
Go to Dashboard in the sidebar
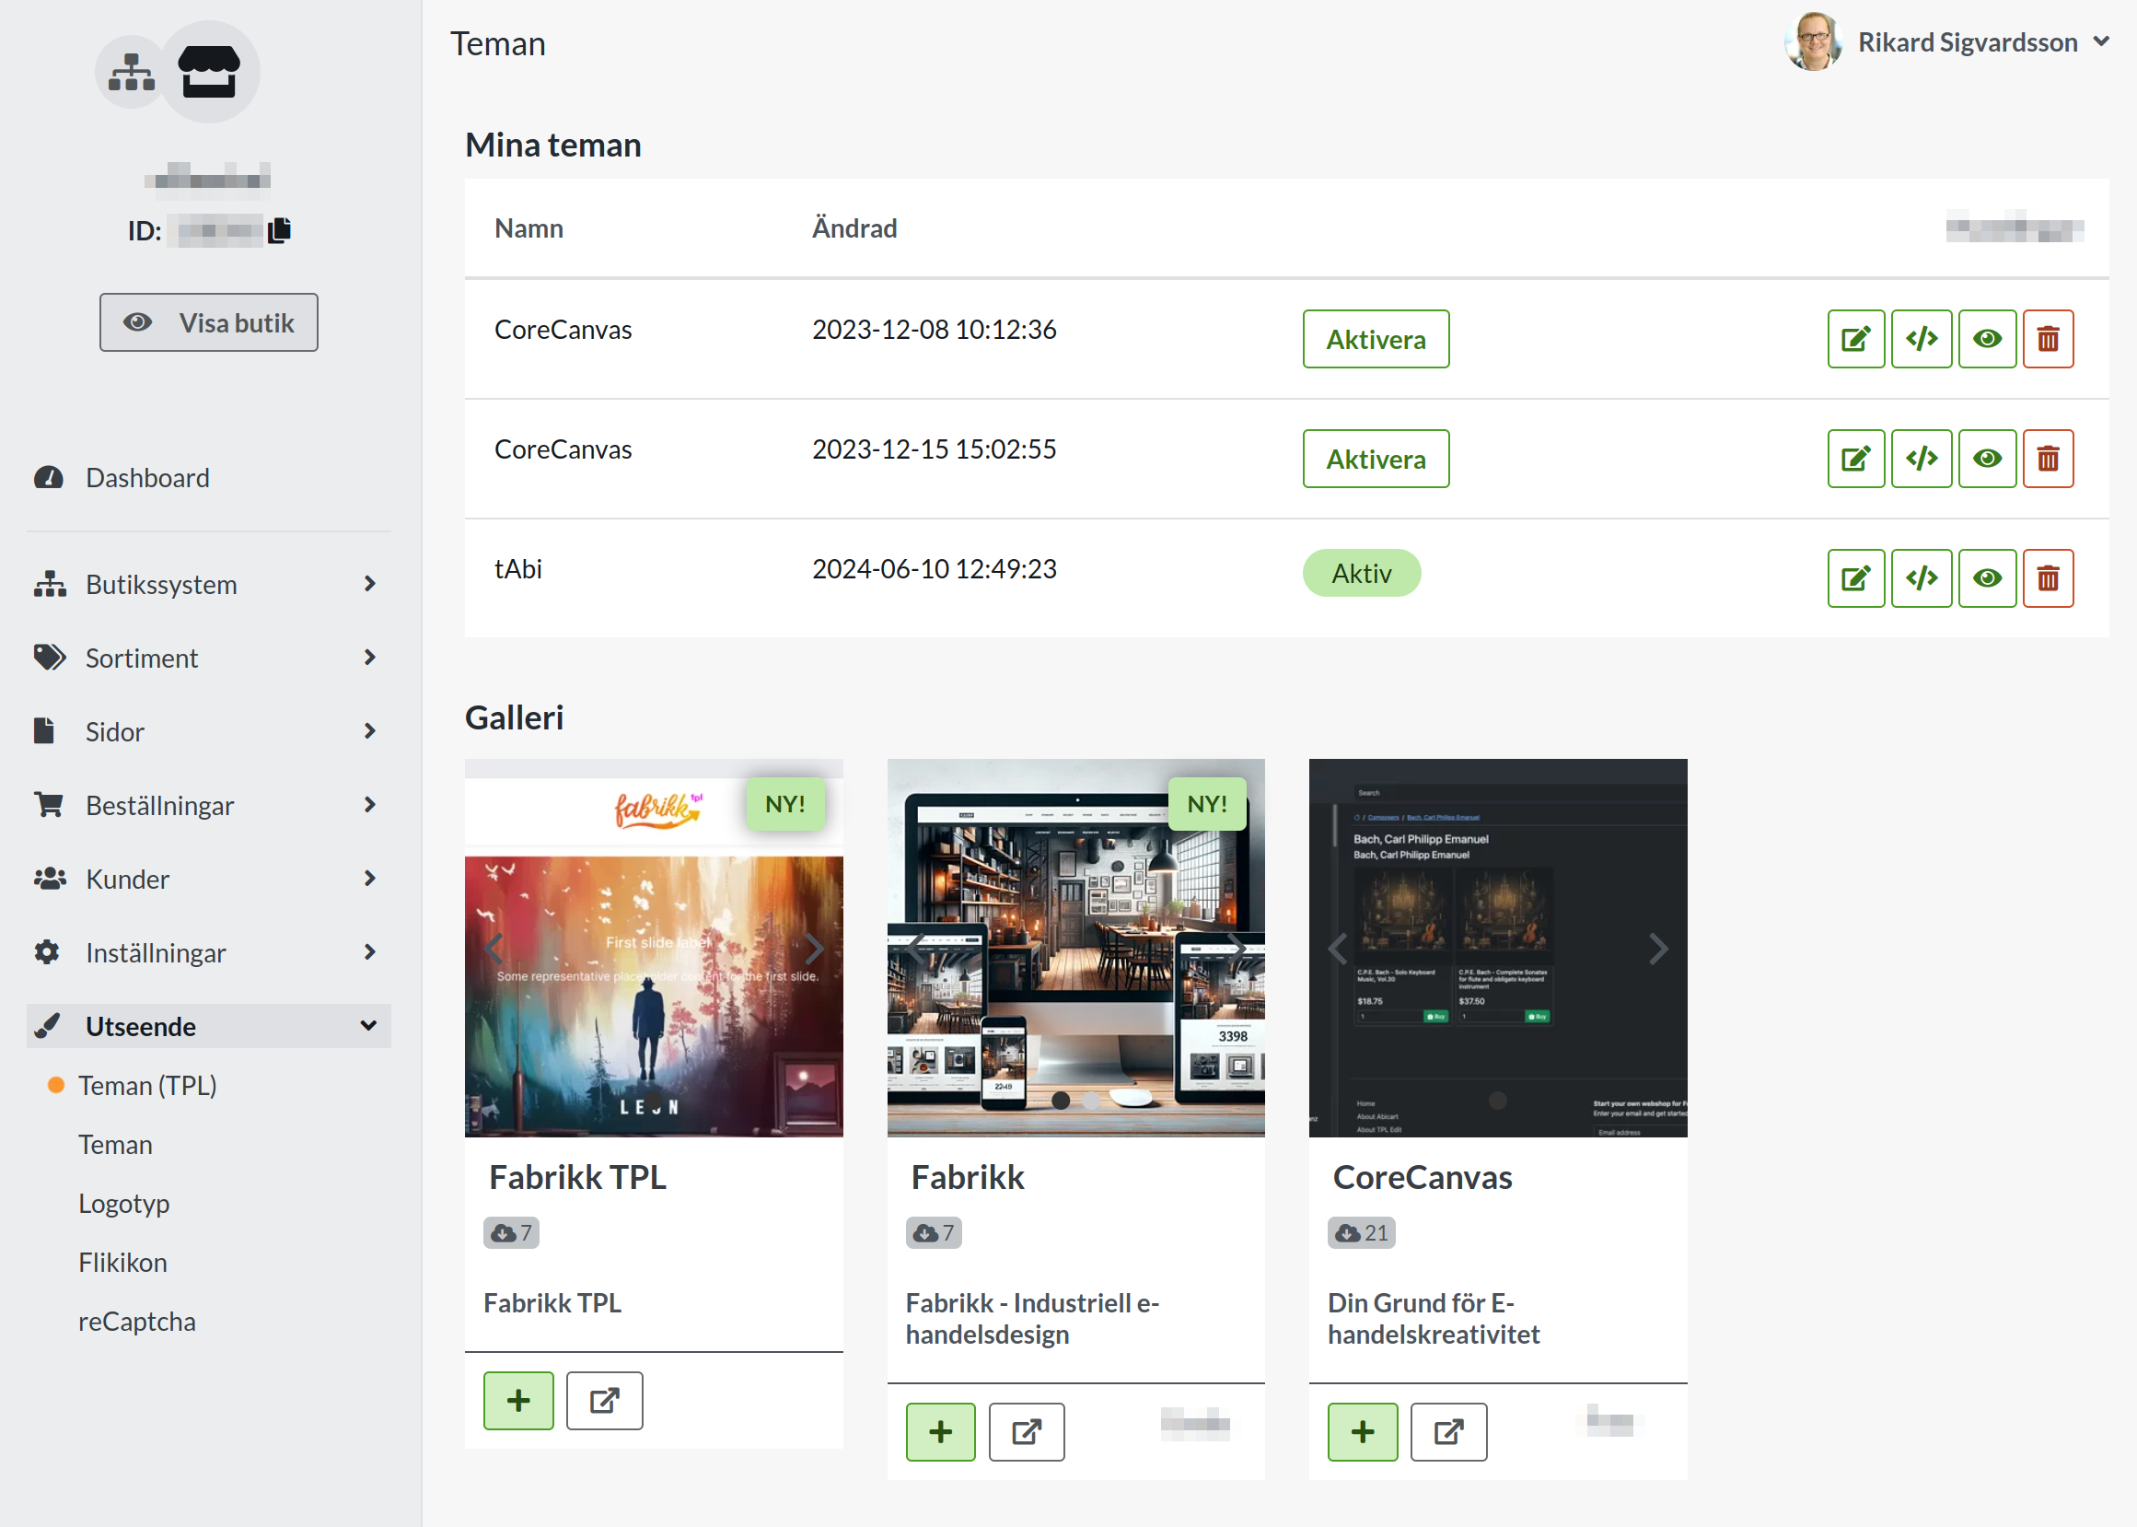click(x=146, y=478)
